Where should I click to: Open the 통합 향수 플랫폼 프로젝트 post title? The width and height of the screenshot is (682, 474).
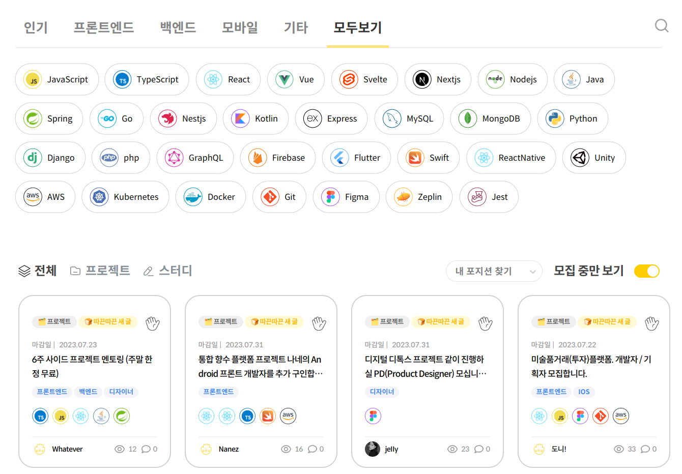tap(261, 366)
